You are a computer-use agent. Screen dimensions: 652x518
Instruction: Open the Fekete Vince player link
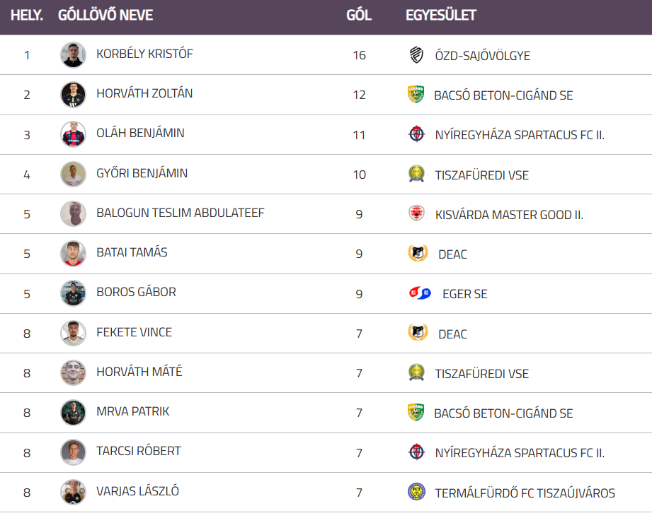pos(134,332)
